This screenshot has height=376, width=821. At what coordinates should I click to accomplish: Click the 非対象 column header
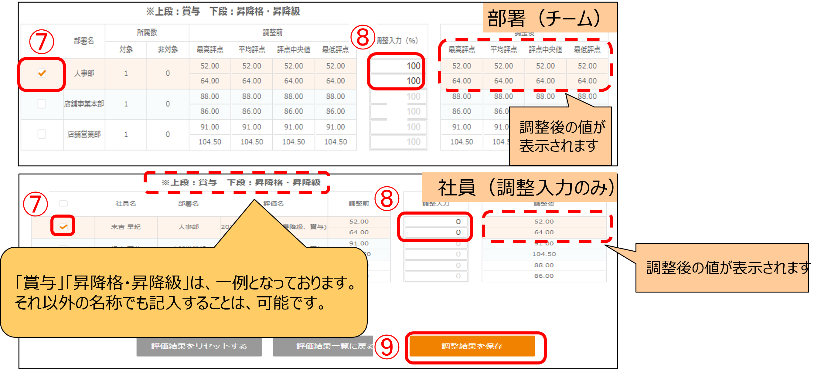coord(168,49)
